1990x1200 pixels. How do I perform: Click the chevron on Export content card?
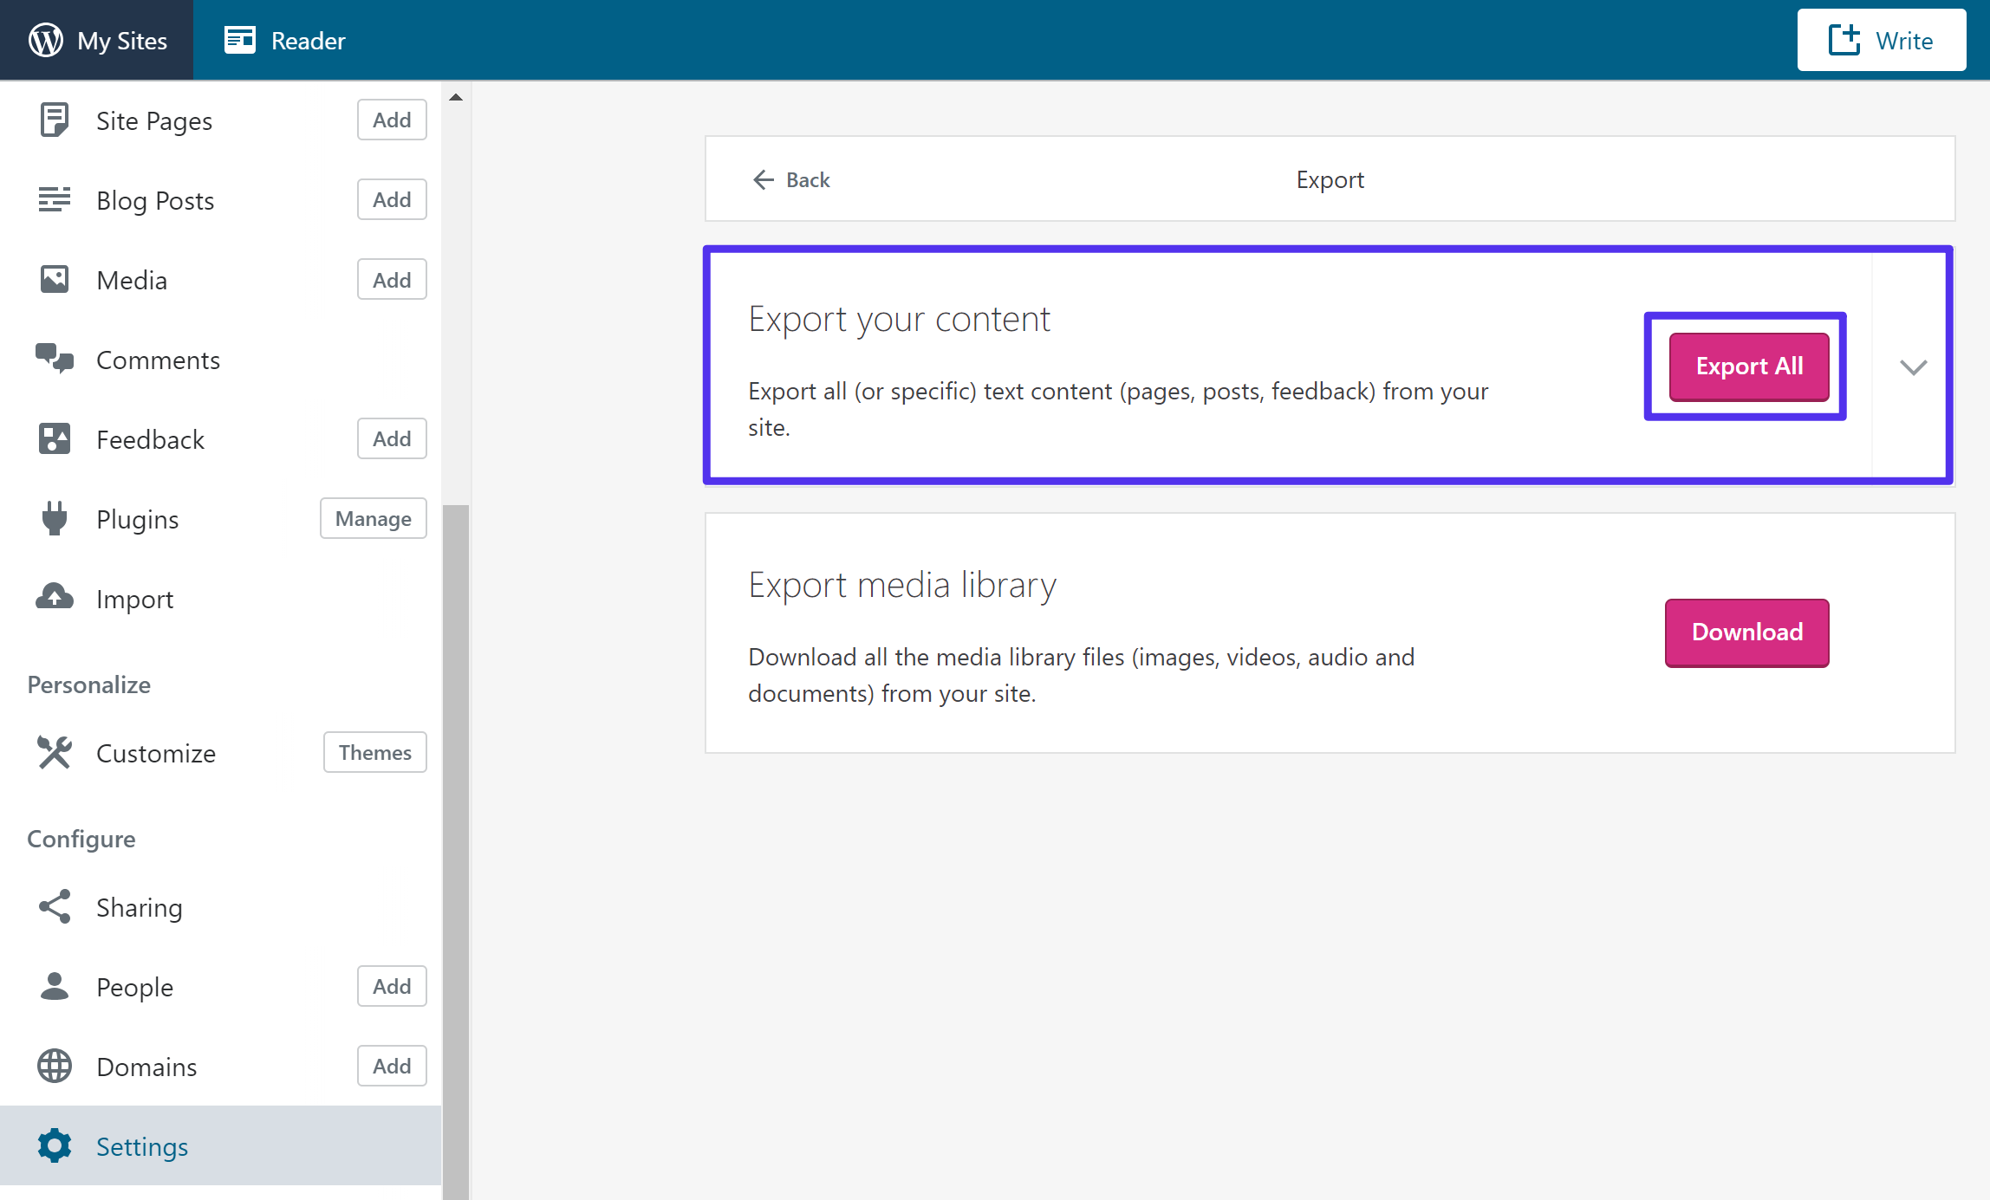(x=1913, y=366)
